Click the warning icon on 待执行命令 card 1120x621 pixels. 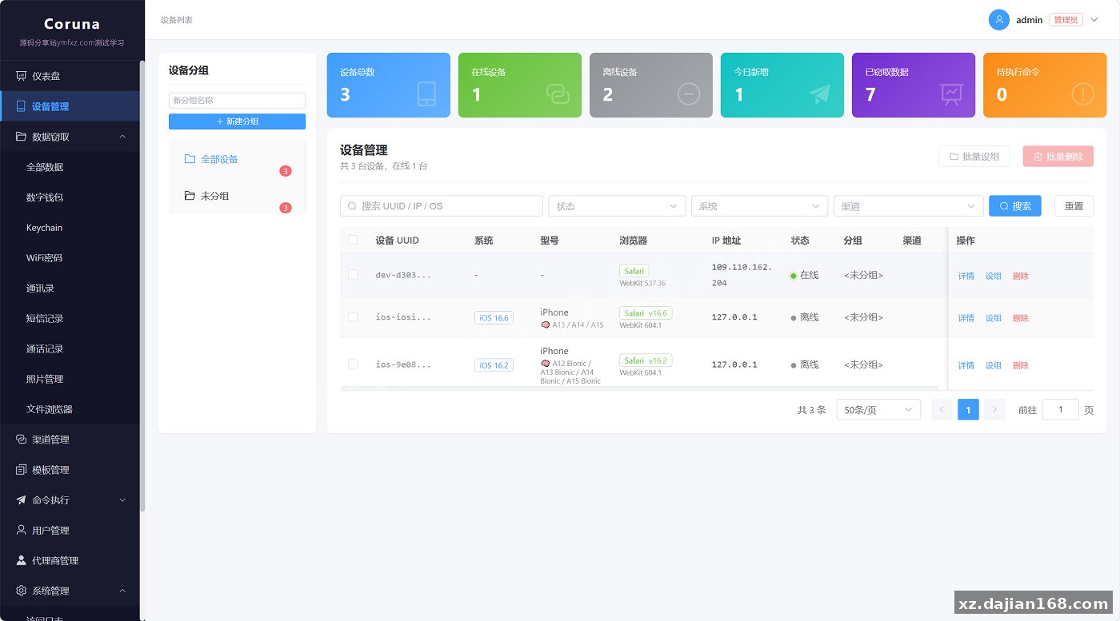[x=1082, y=94]
